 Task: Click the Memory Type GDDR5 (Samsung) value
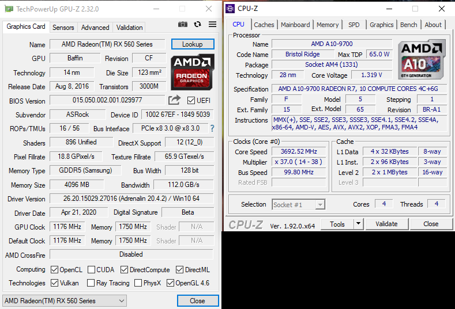pyautogui.click(x=85, y=170)
